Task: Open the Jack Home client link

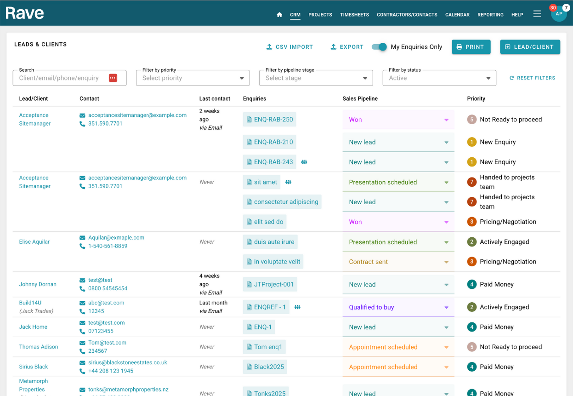Action: 33,327
